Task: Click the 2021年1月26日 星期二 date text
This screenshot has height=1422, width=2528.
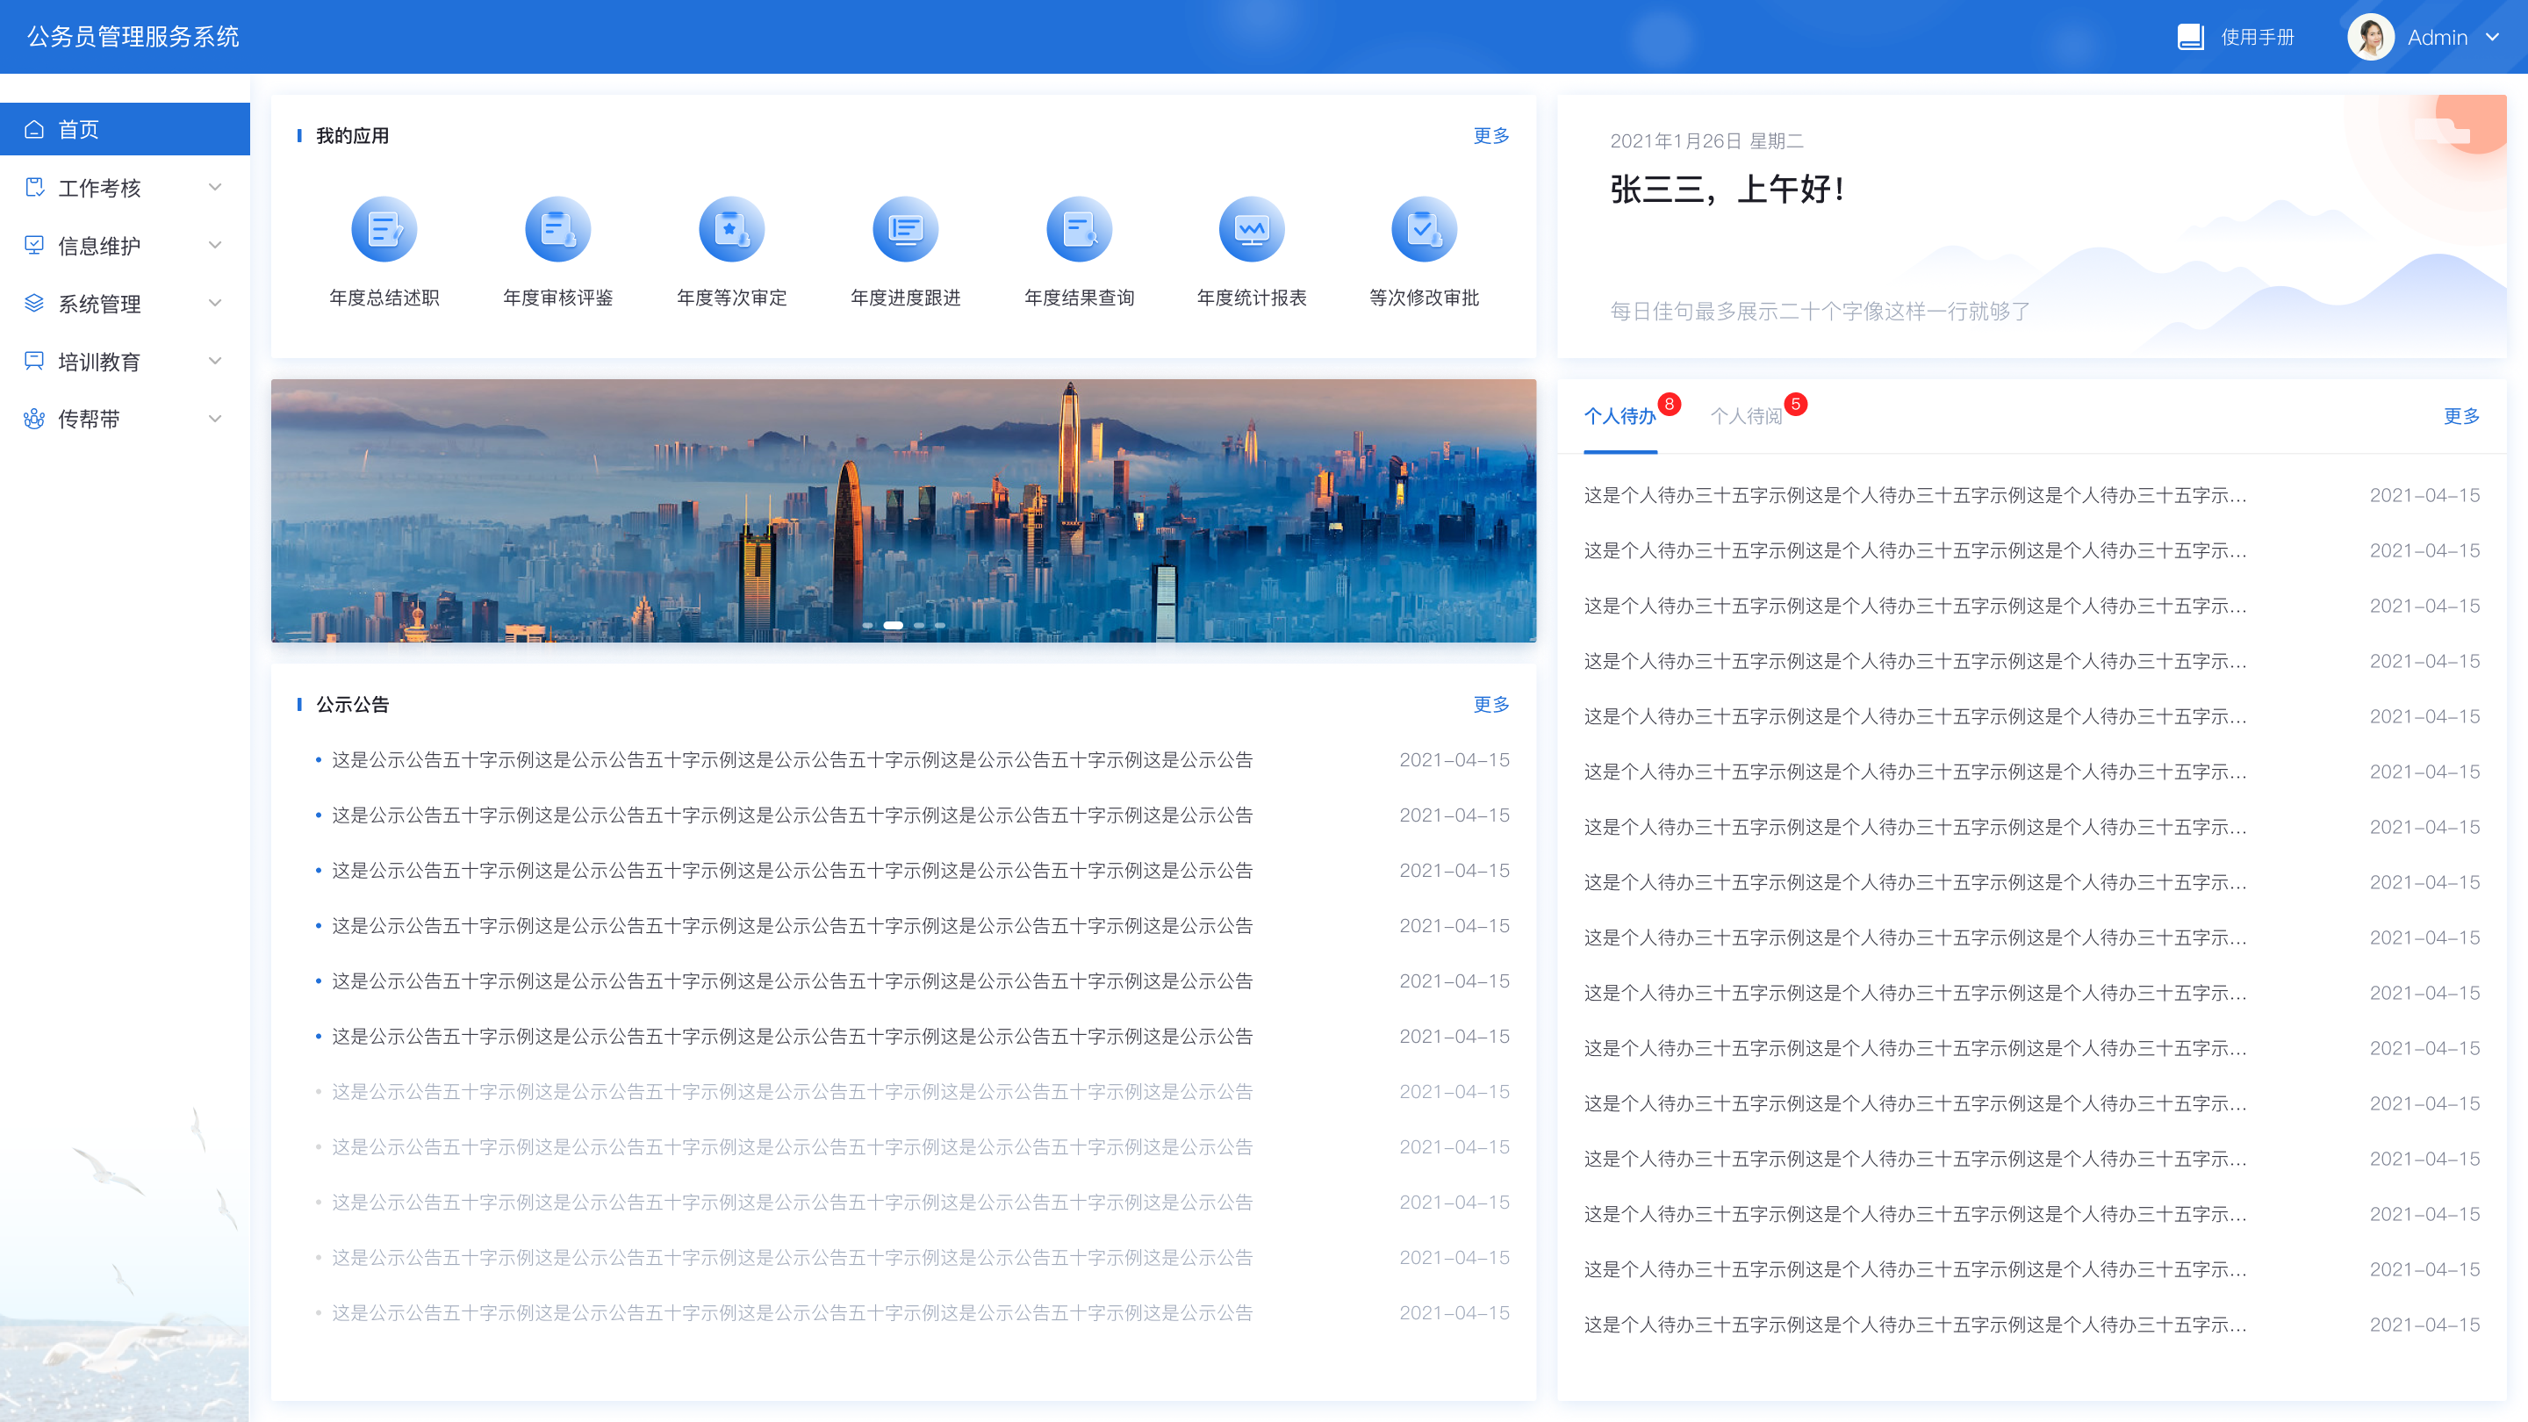Action: (x=1706, y=141)
